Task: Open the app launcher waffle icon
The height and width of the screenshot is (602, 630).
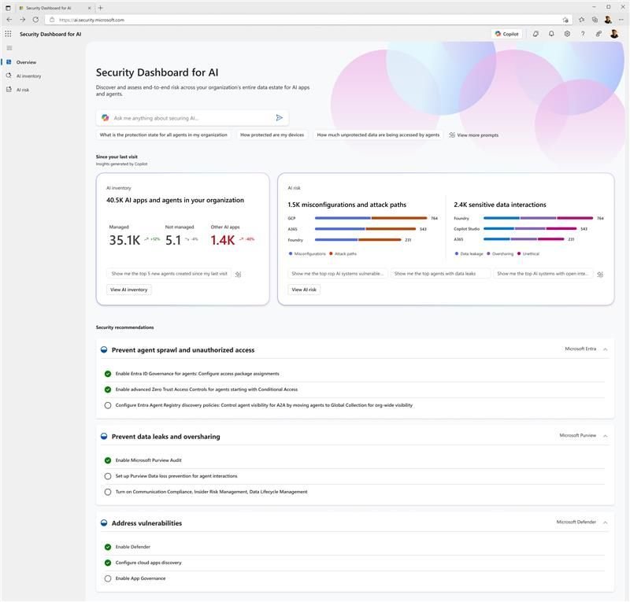Action: click(8, 34)
